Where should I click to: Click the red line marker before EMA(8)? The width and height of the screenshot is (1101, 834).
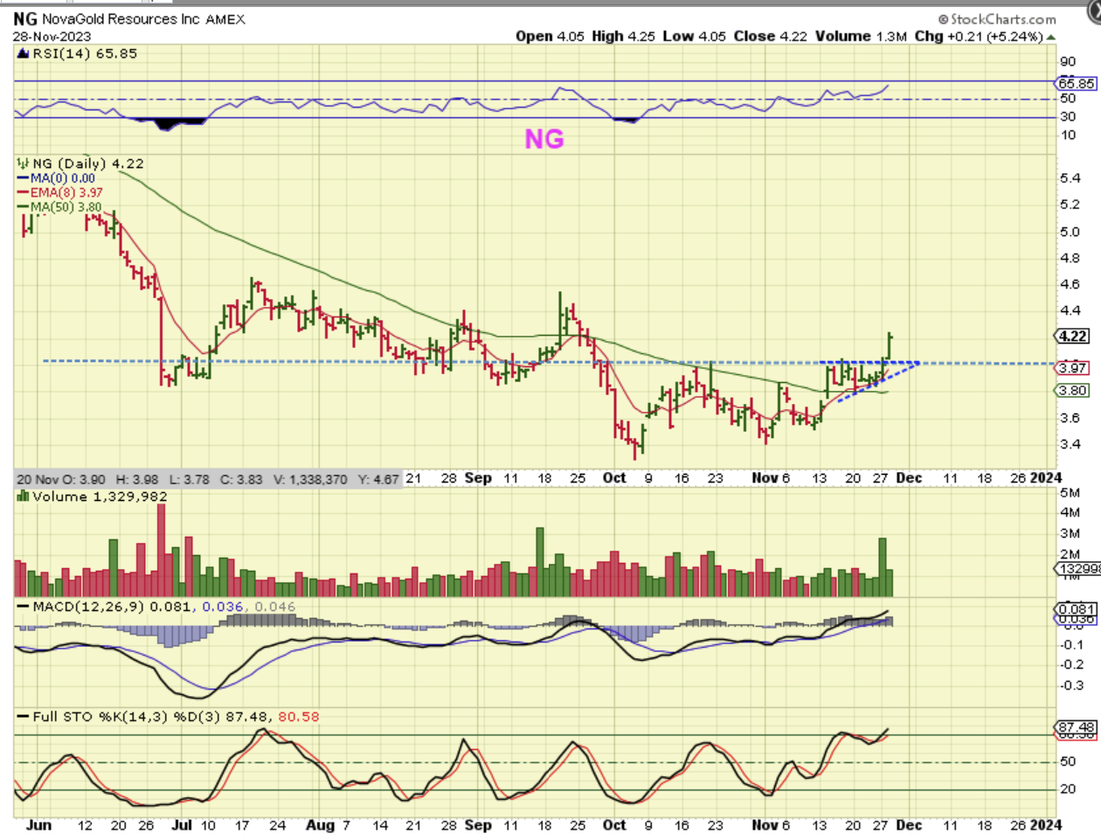pyautogui.click(x=24, y=192)
